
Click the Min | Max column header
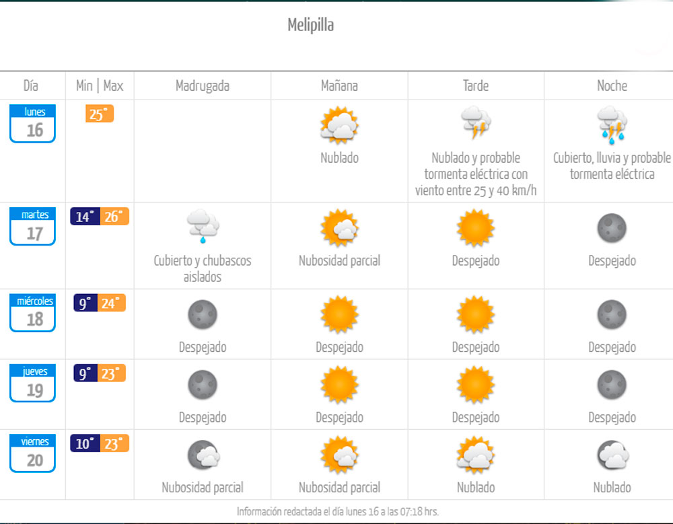click(x=100, y=85)
